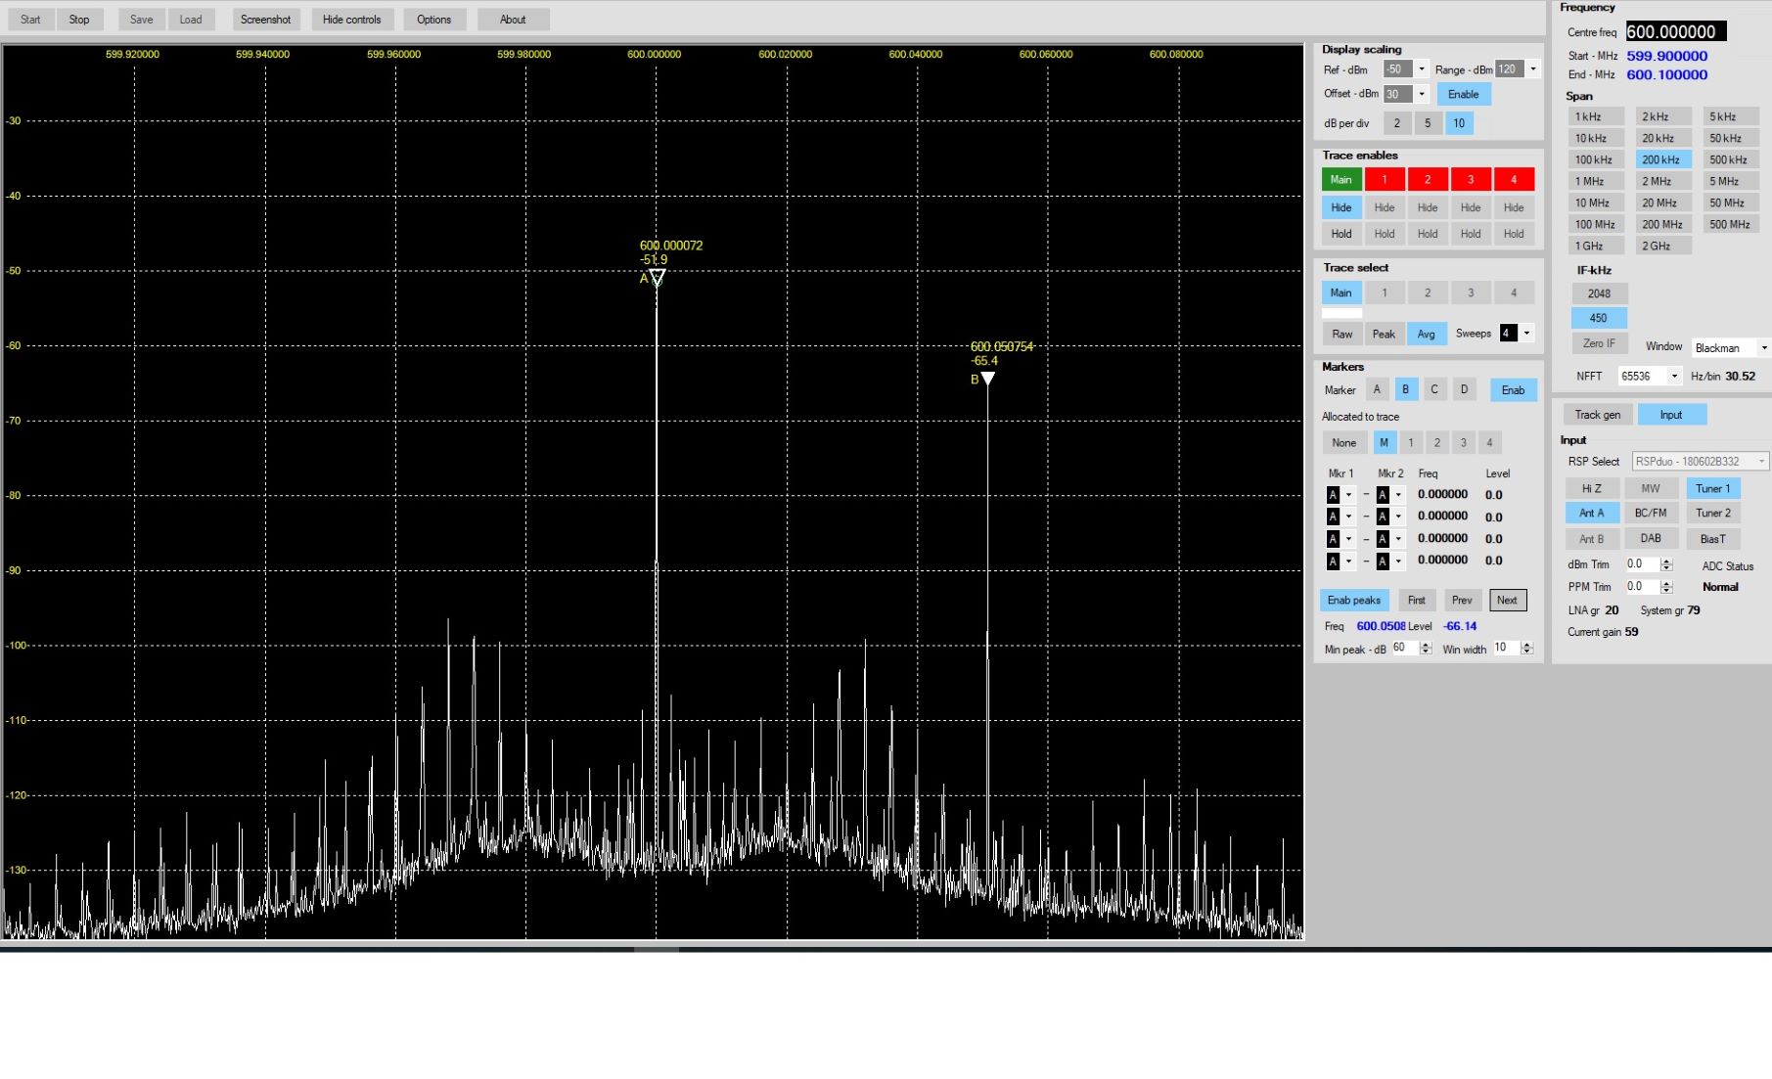Click the Centre freq input field

[1676, 31]
